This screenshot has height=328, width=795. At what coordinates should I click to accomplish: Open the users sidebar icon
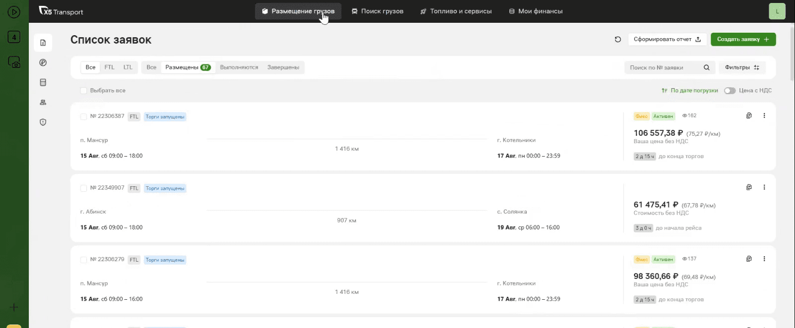[x=43, y=102]
